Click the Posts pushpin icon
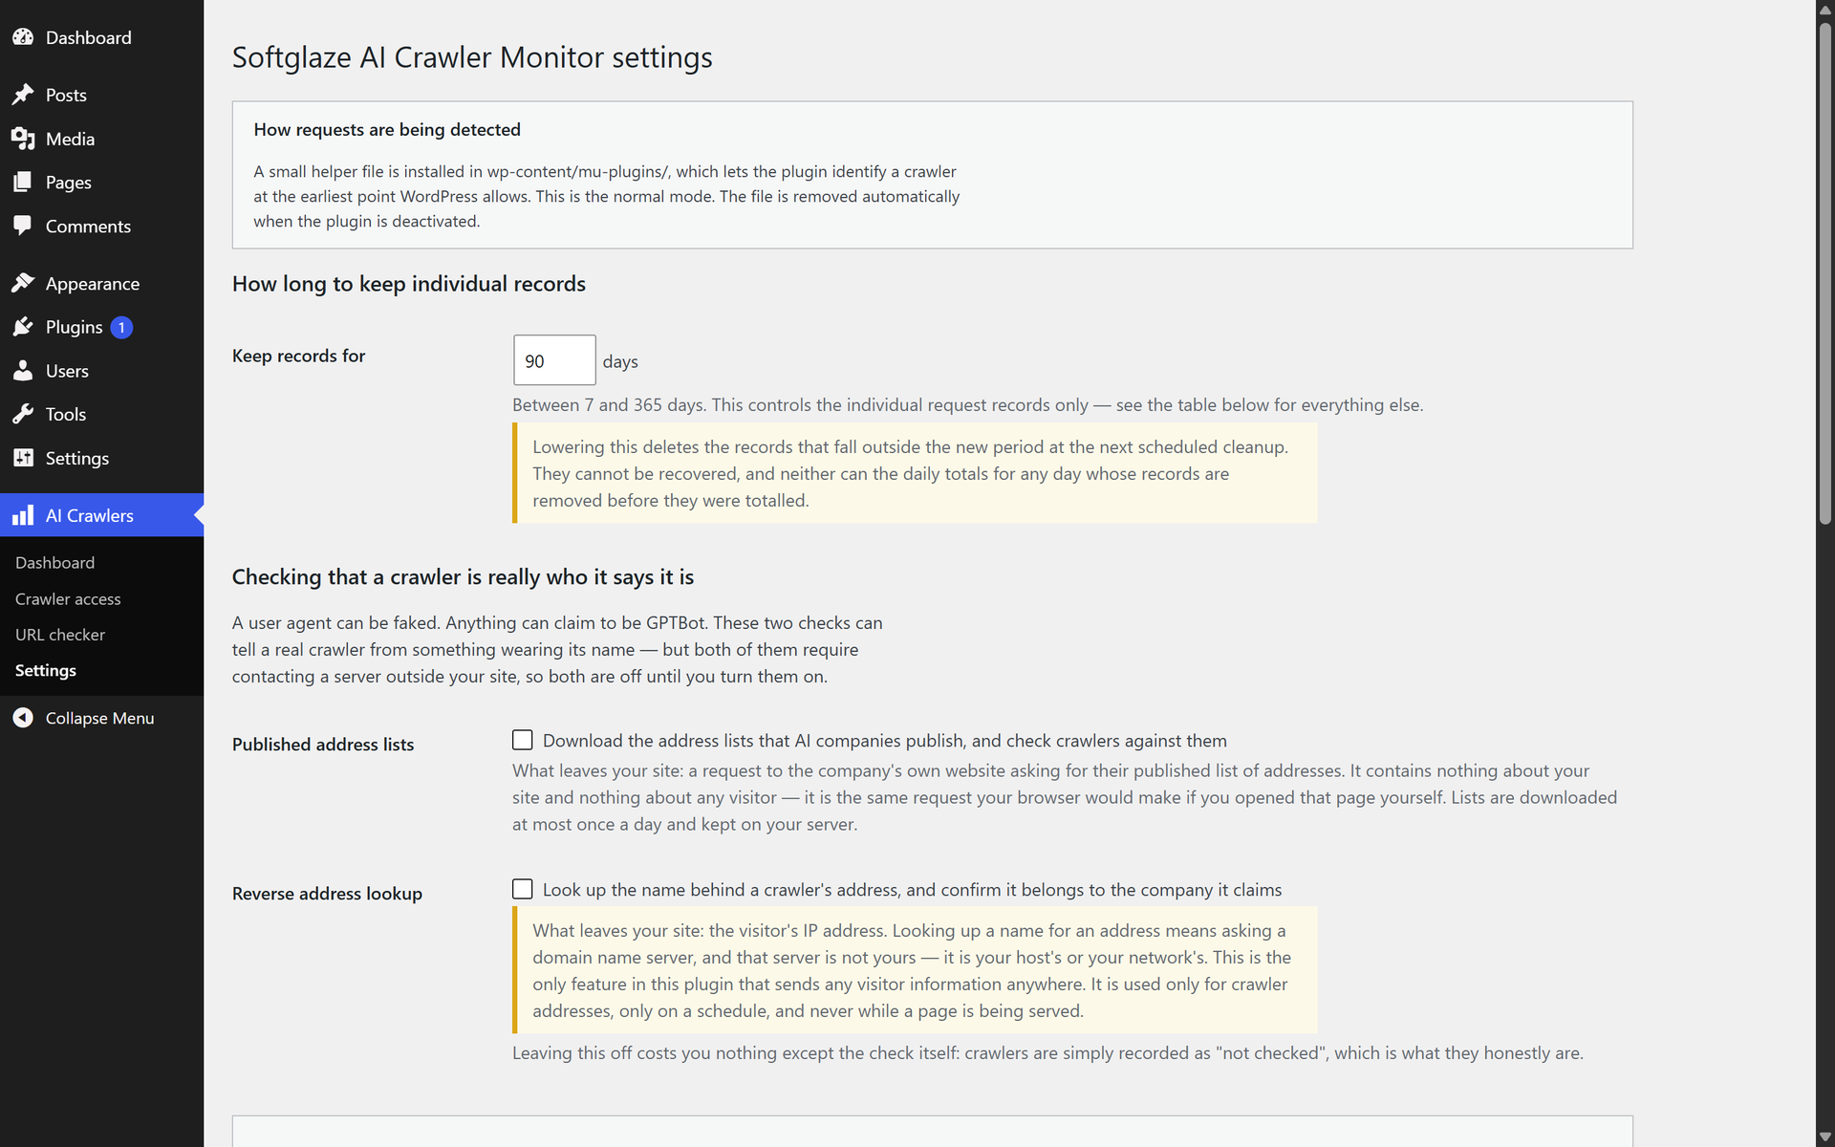The height and width of the screenshot is (1147, 1835). (23, 95)
